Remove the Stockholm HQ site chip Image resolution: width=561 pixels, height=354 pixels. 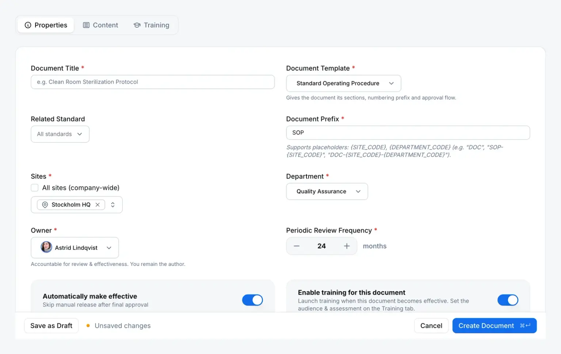tap(98, 205)
